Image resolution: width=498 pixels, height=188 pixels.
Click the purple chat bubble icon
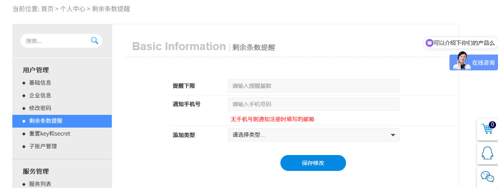click(x=429, y=43)
